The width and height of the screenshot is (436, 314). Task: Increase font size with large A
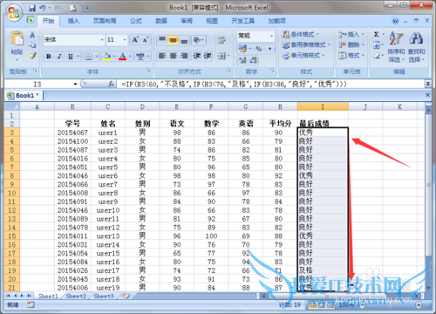pyautogui.click(x=135, y=39)
